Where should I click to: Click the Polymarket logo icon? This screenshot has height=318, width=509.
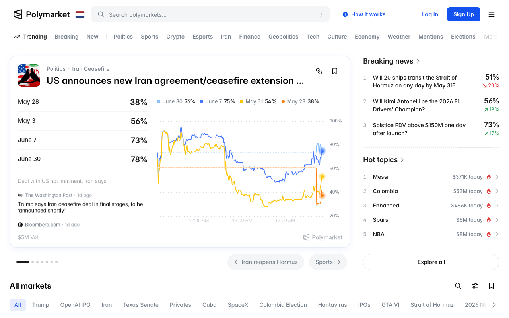pos(17,14)
